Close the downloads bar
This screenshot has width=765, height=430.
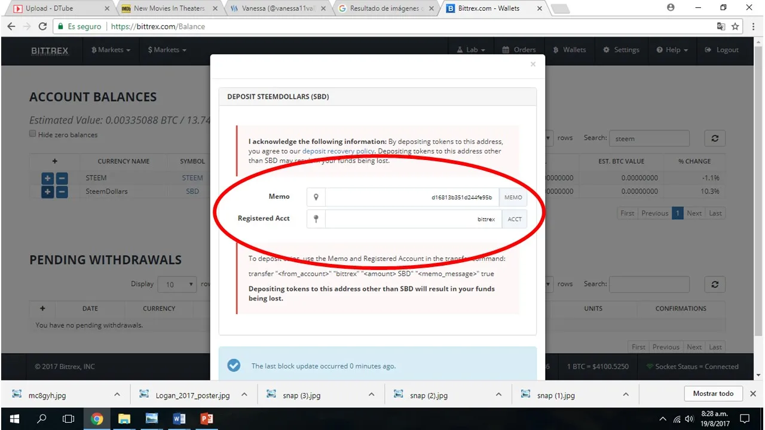click(x=753, y=394)
